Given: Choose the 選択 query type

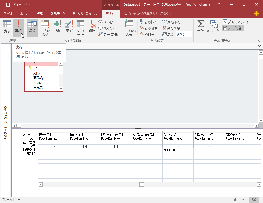Looking at the screenshot, I should pyautogui.click(x=32, y=28).
